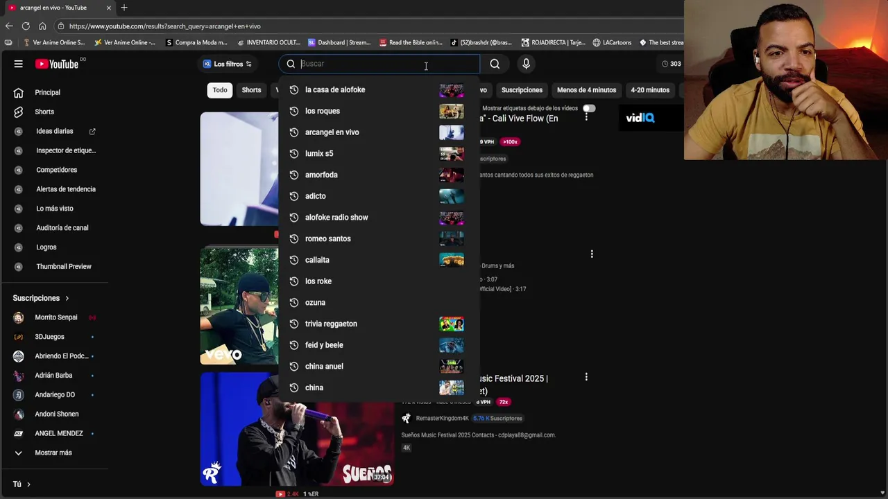Open Inspector de etiquetas sidebar item
888x499 pixels.
coord(66,150)
